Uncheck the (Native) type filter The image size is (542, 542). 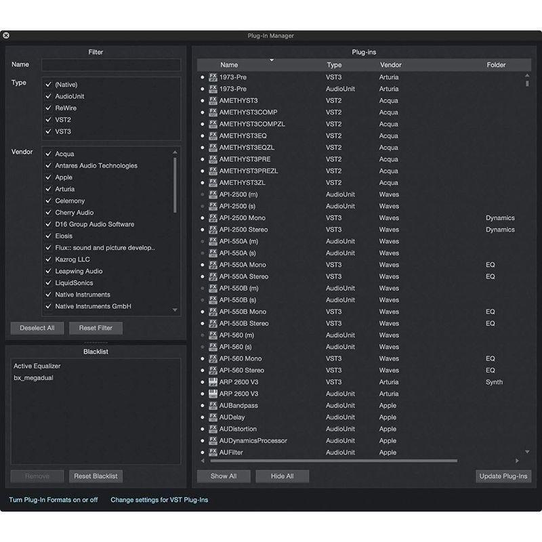click(x=48, y=84)
